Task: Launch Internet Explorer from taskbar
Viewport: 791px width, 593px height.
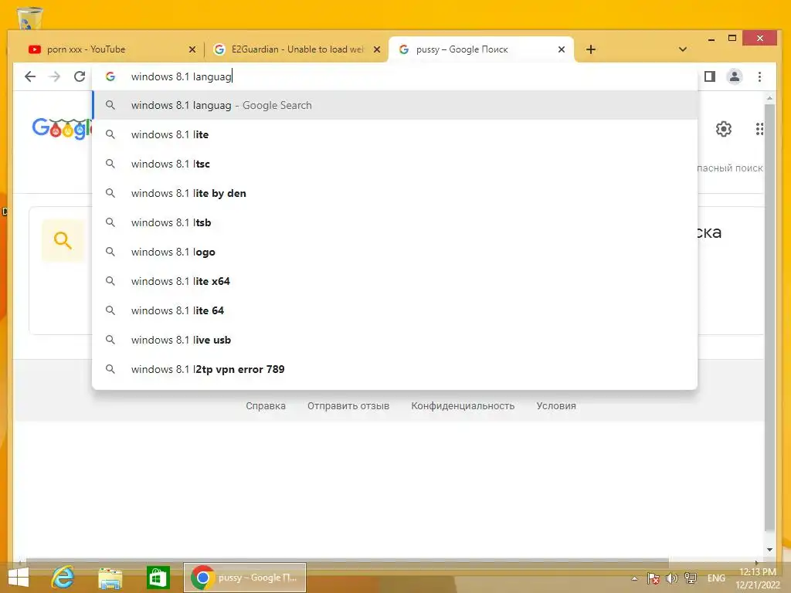Action: point(63,578)
